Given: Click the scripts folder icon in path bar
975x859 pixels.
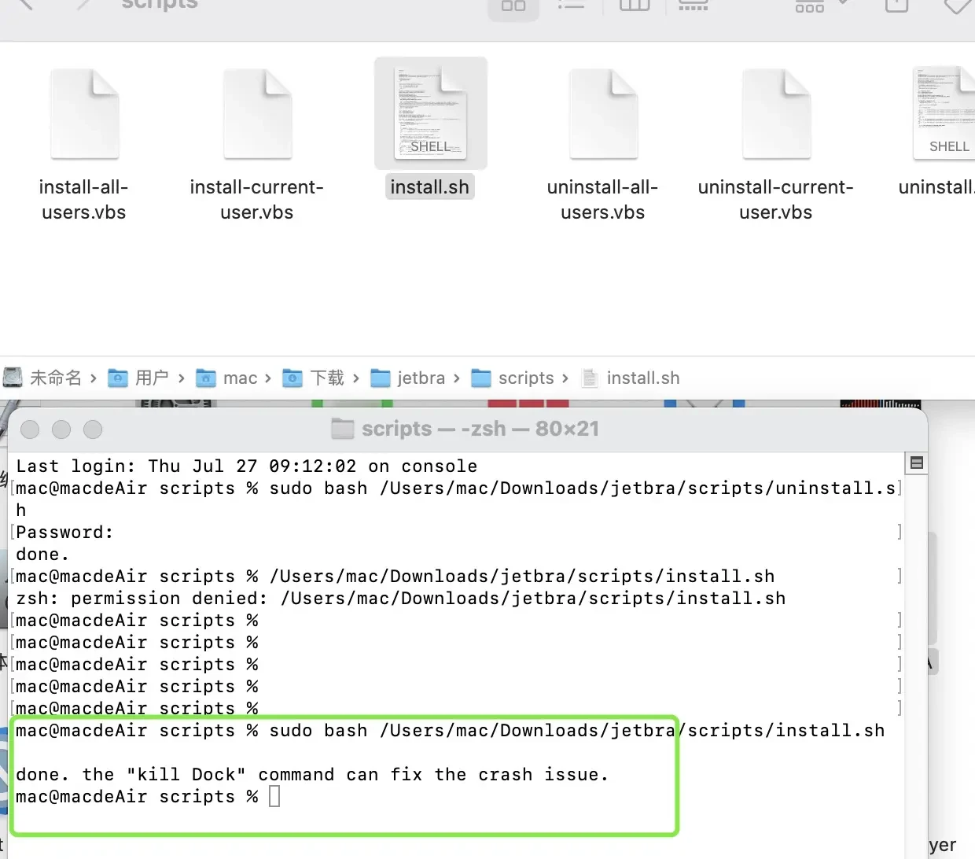Looking at the screenshot, I should (x=481, y=378).
